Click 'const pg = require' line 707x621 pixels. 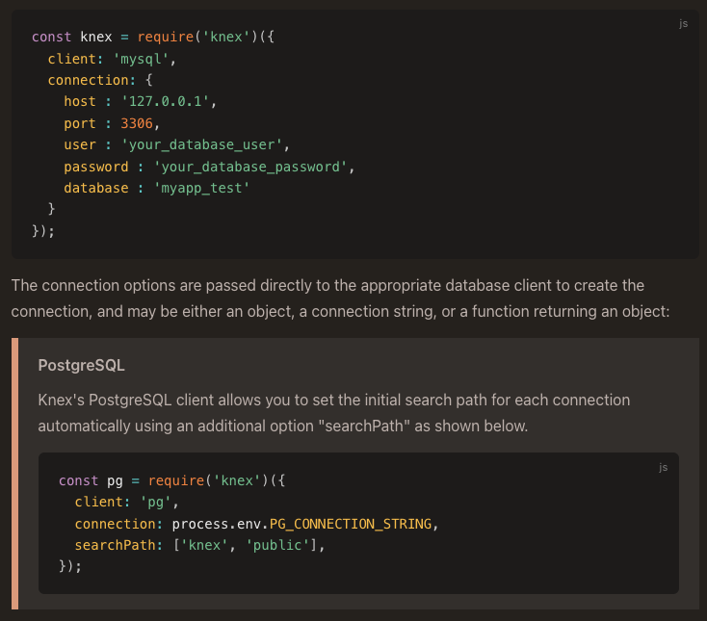click(171, 480)
